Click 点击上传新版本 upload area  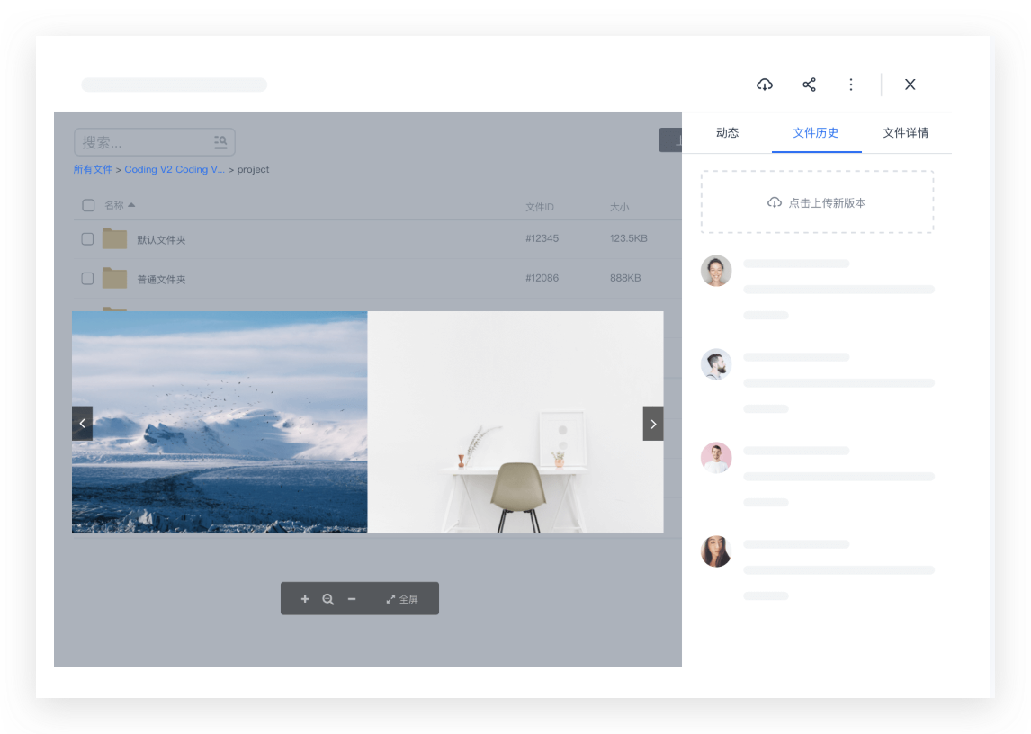(817, 201)
